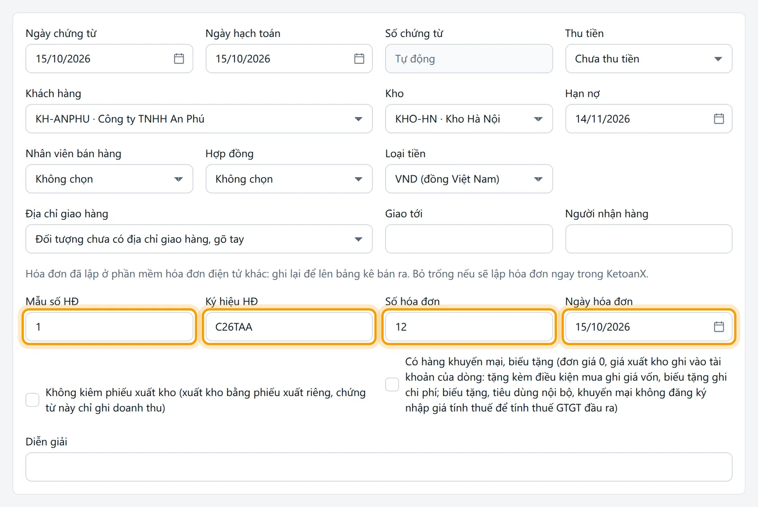Open the Loại tiền currency dropdown
The image size is (758, 507).
pos(469,179)
